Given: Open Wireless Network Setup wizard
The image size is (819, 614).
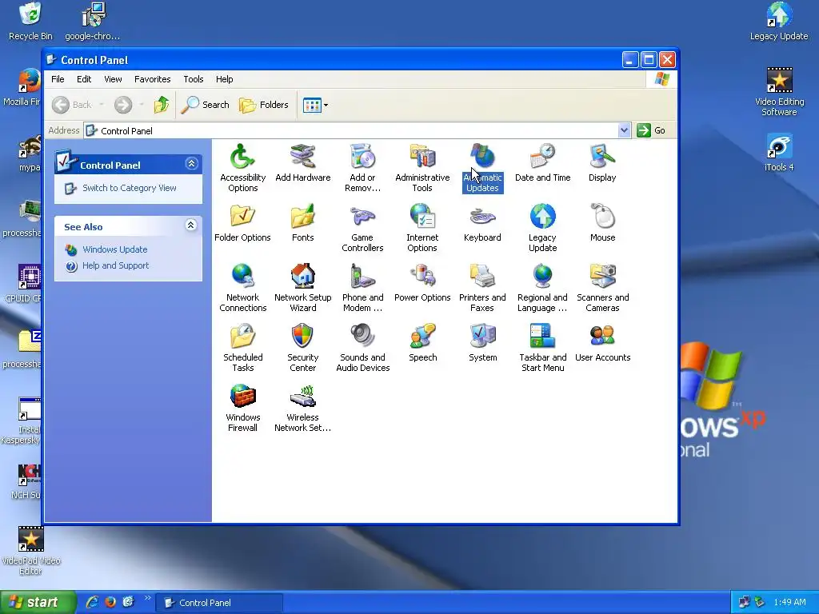Looking at the screenshot, I should click(302, 408).
